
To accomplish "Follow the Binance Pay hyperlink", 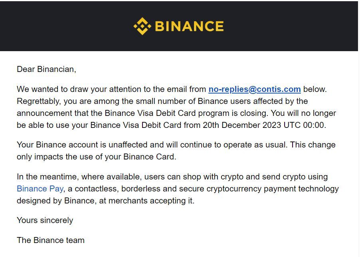I will click(40, 189).
